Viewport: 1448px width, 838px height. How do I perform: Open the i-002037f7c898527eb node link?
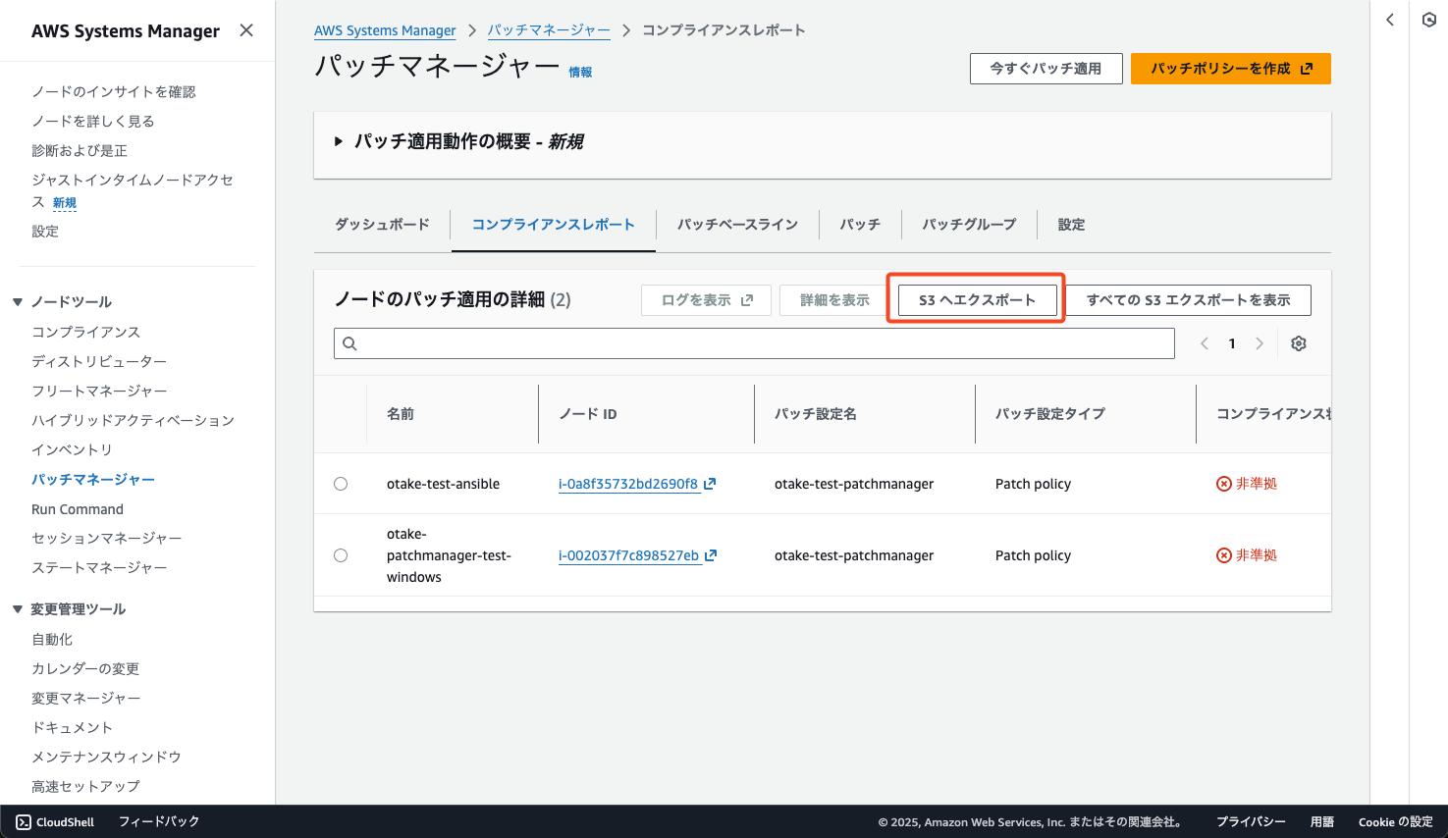pyautogui.click(x=628, y=555)
